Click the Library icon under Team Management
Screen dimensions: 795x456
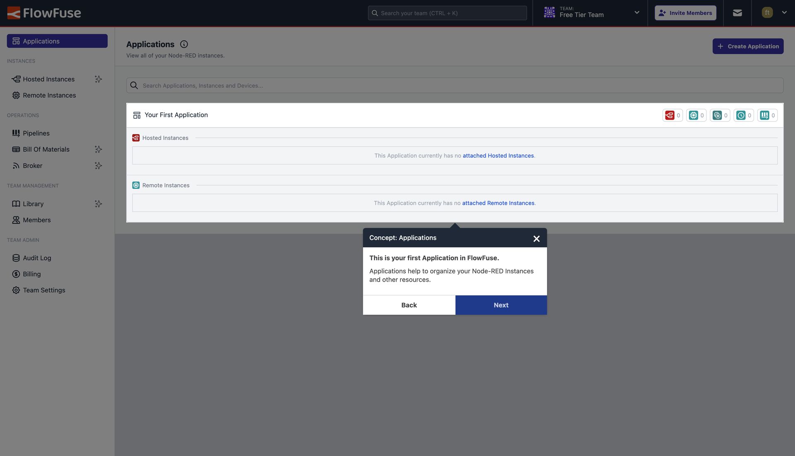(x=15, y=203)
